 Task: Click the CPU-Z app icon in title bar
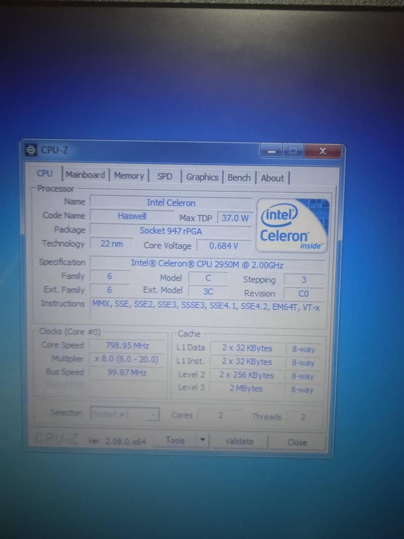(x=31, y=150)
